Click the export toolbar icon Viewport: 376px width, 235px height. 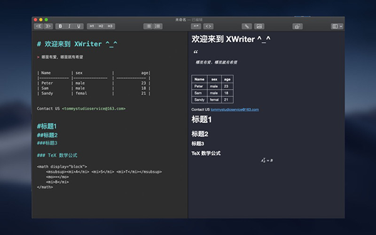point(297,26)
